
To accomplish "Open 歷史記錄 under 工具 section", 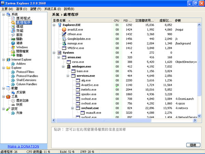I will pyautogui.click(x=22, y=100).
